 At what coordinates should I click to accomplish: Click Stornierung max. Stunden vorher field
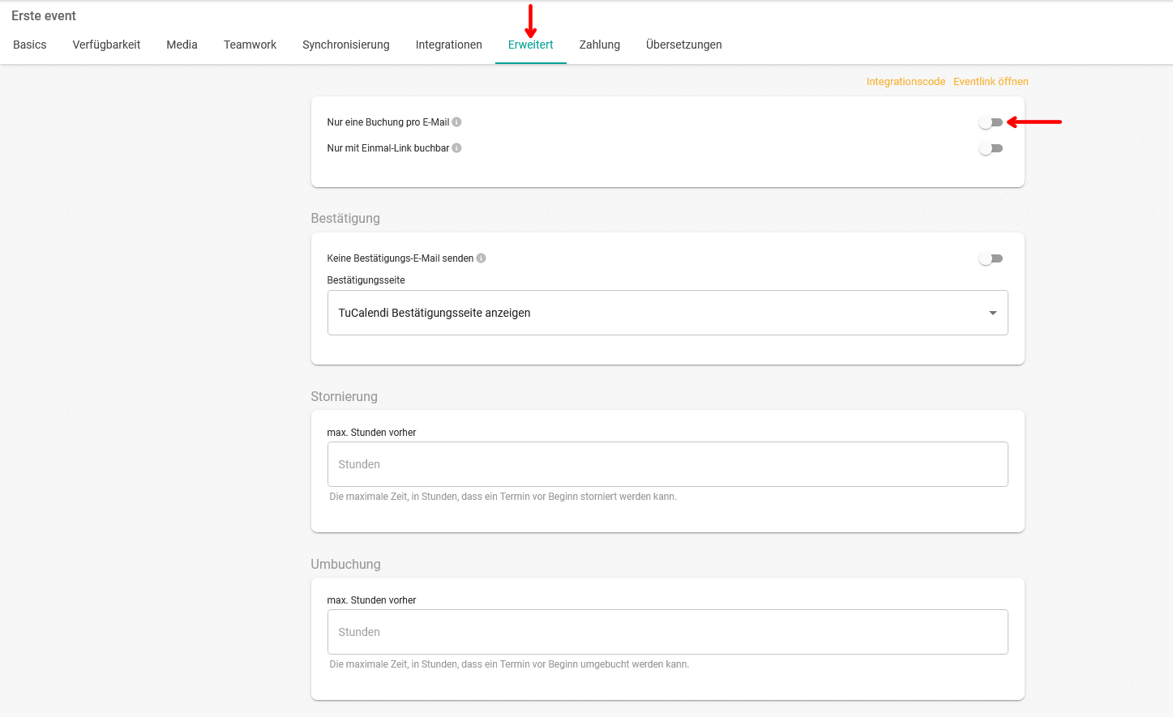[x=667, y=464]
